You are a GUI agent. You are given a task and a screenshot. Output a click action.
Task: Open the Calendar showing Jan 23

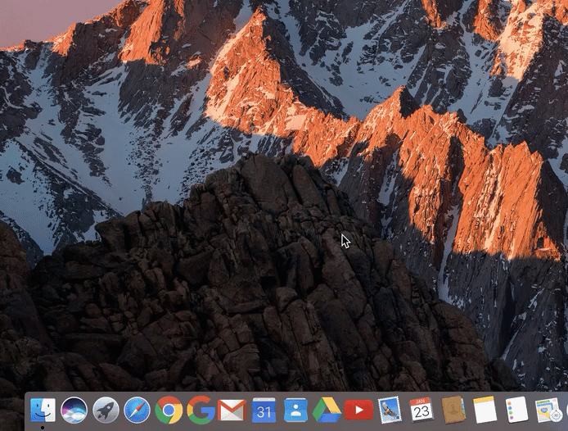point(421,410)
